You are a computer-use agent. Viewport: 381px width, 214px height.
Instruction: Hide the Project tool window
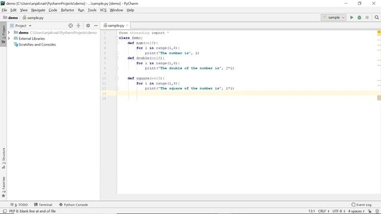96,26
